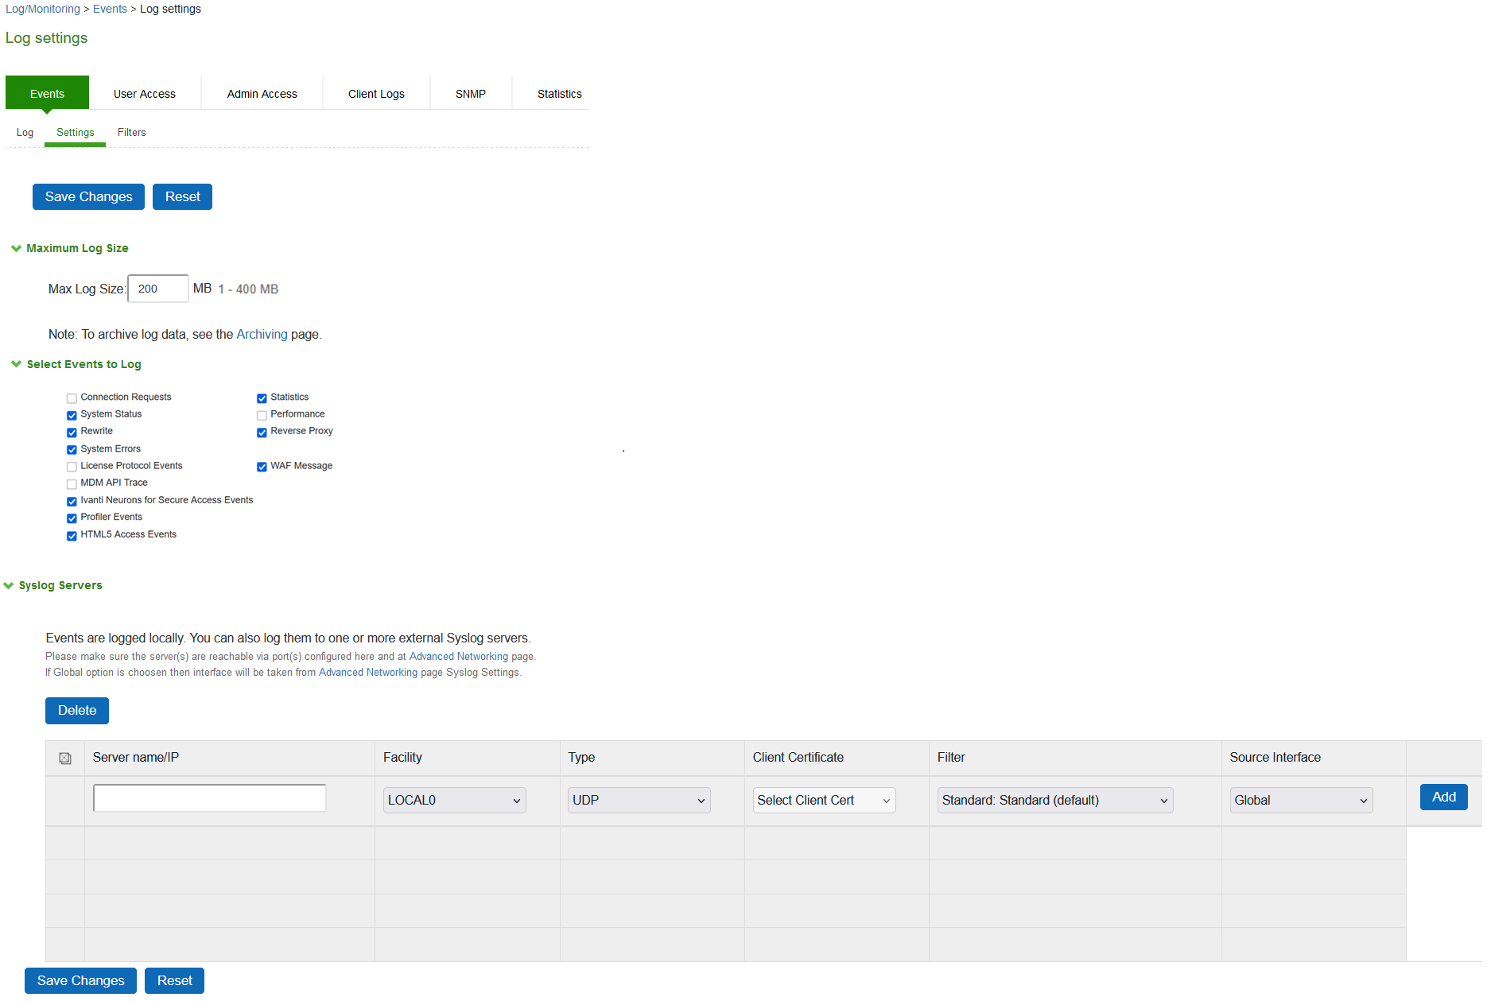Collapse the Maximum Log Size section
This screenshot has height=1001, width=1487.
(16, 248)
